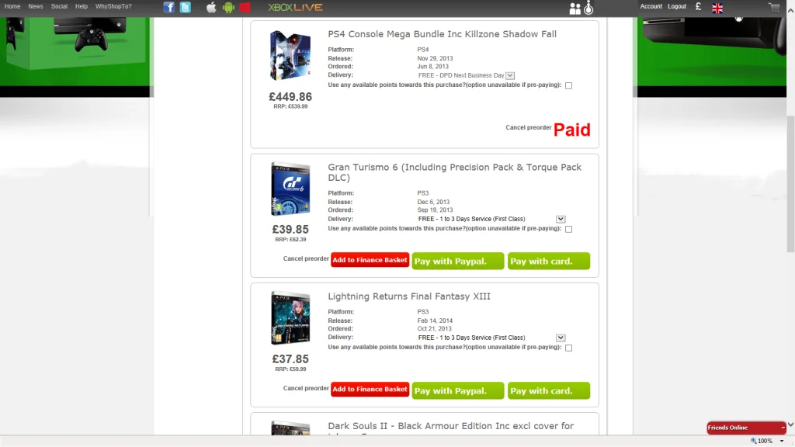Click the Logout link

(677, 6)
